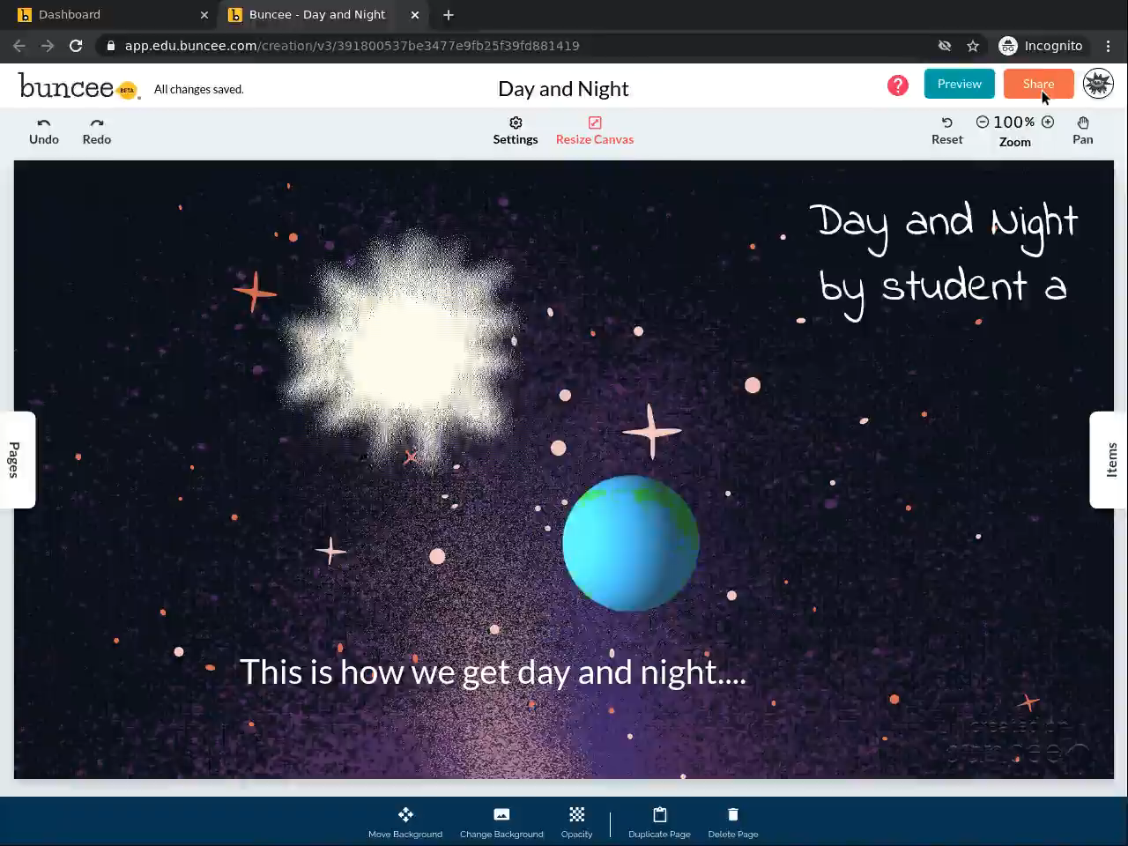The width and height of the screenshot is (1128, 846).
Task: Reload the browser page
Action: click(x=76, y=46)
